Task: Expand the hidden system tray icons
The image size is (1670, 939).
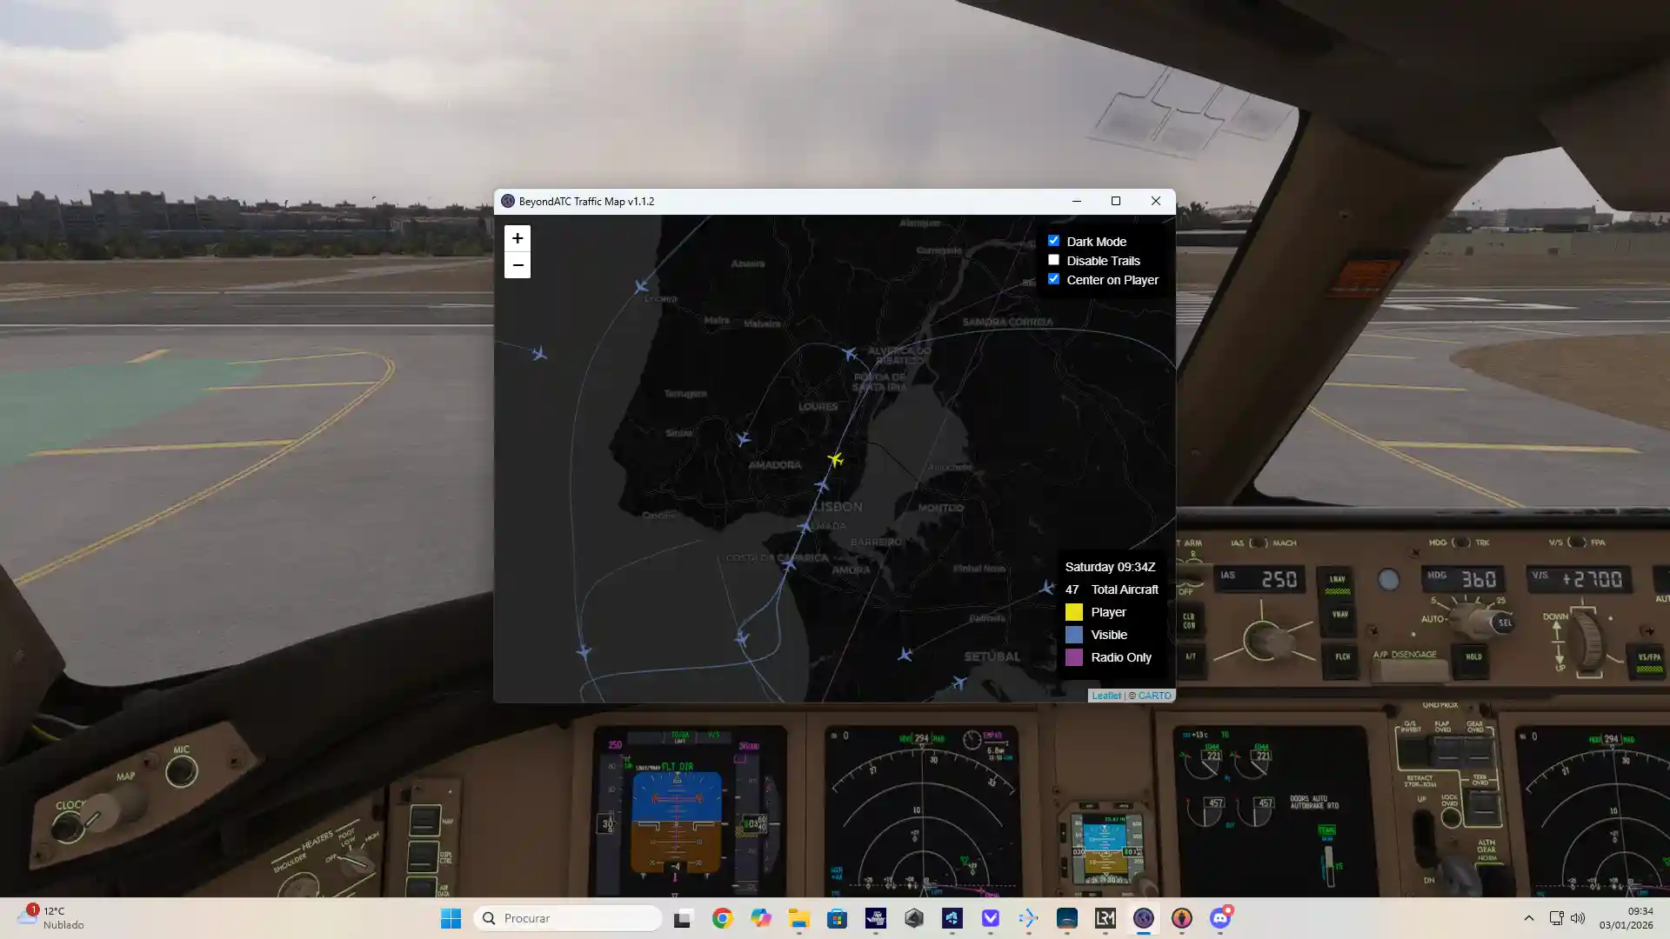Action: (1528, 918)
